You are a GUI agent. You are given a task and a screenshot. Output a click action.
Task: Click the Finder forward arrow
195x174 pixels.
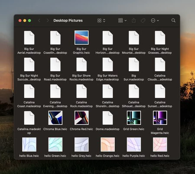click(48, 20)
